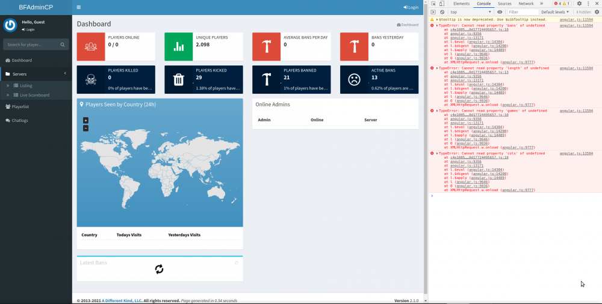Open Live Scoreboard in the sidebar
This screenshot has width=602, height=304.
(34, 95)
